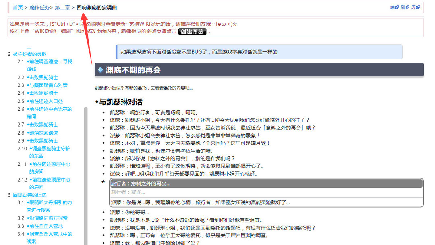This screenshot has width=435, height=245.
Task: Click the external-link icon beside 编
Action: point(397,7)
